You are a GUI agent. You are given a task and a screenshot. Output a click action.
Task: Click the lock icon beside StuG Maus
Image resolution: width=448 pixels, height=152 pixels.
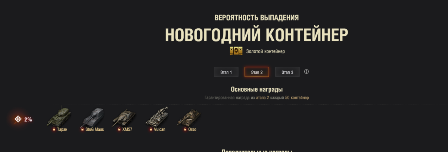pos(82,129)
